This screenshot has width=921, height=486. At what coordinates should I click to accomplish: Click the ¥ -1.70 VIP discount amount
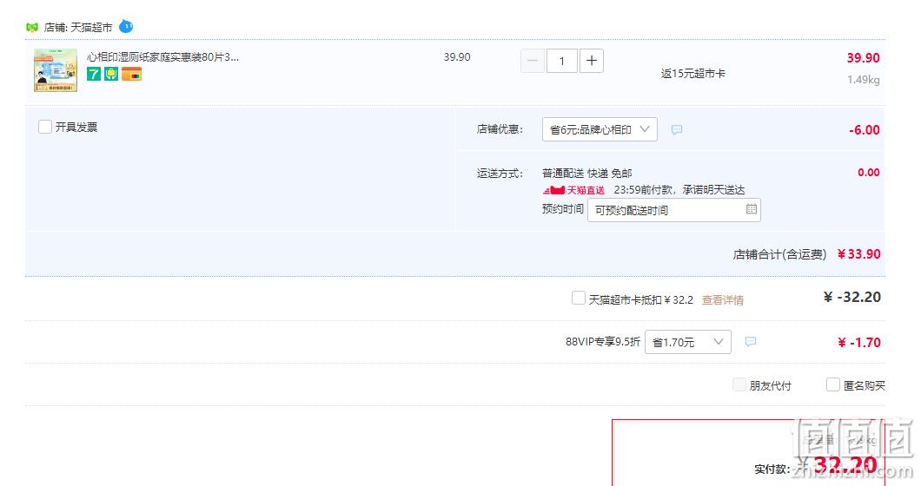858,342
